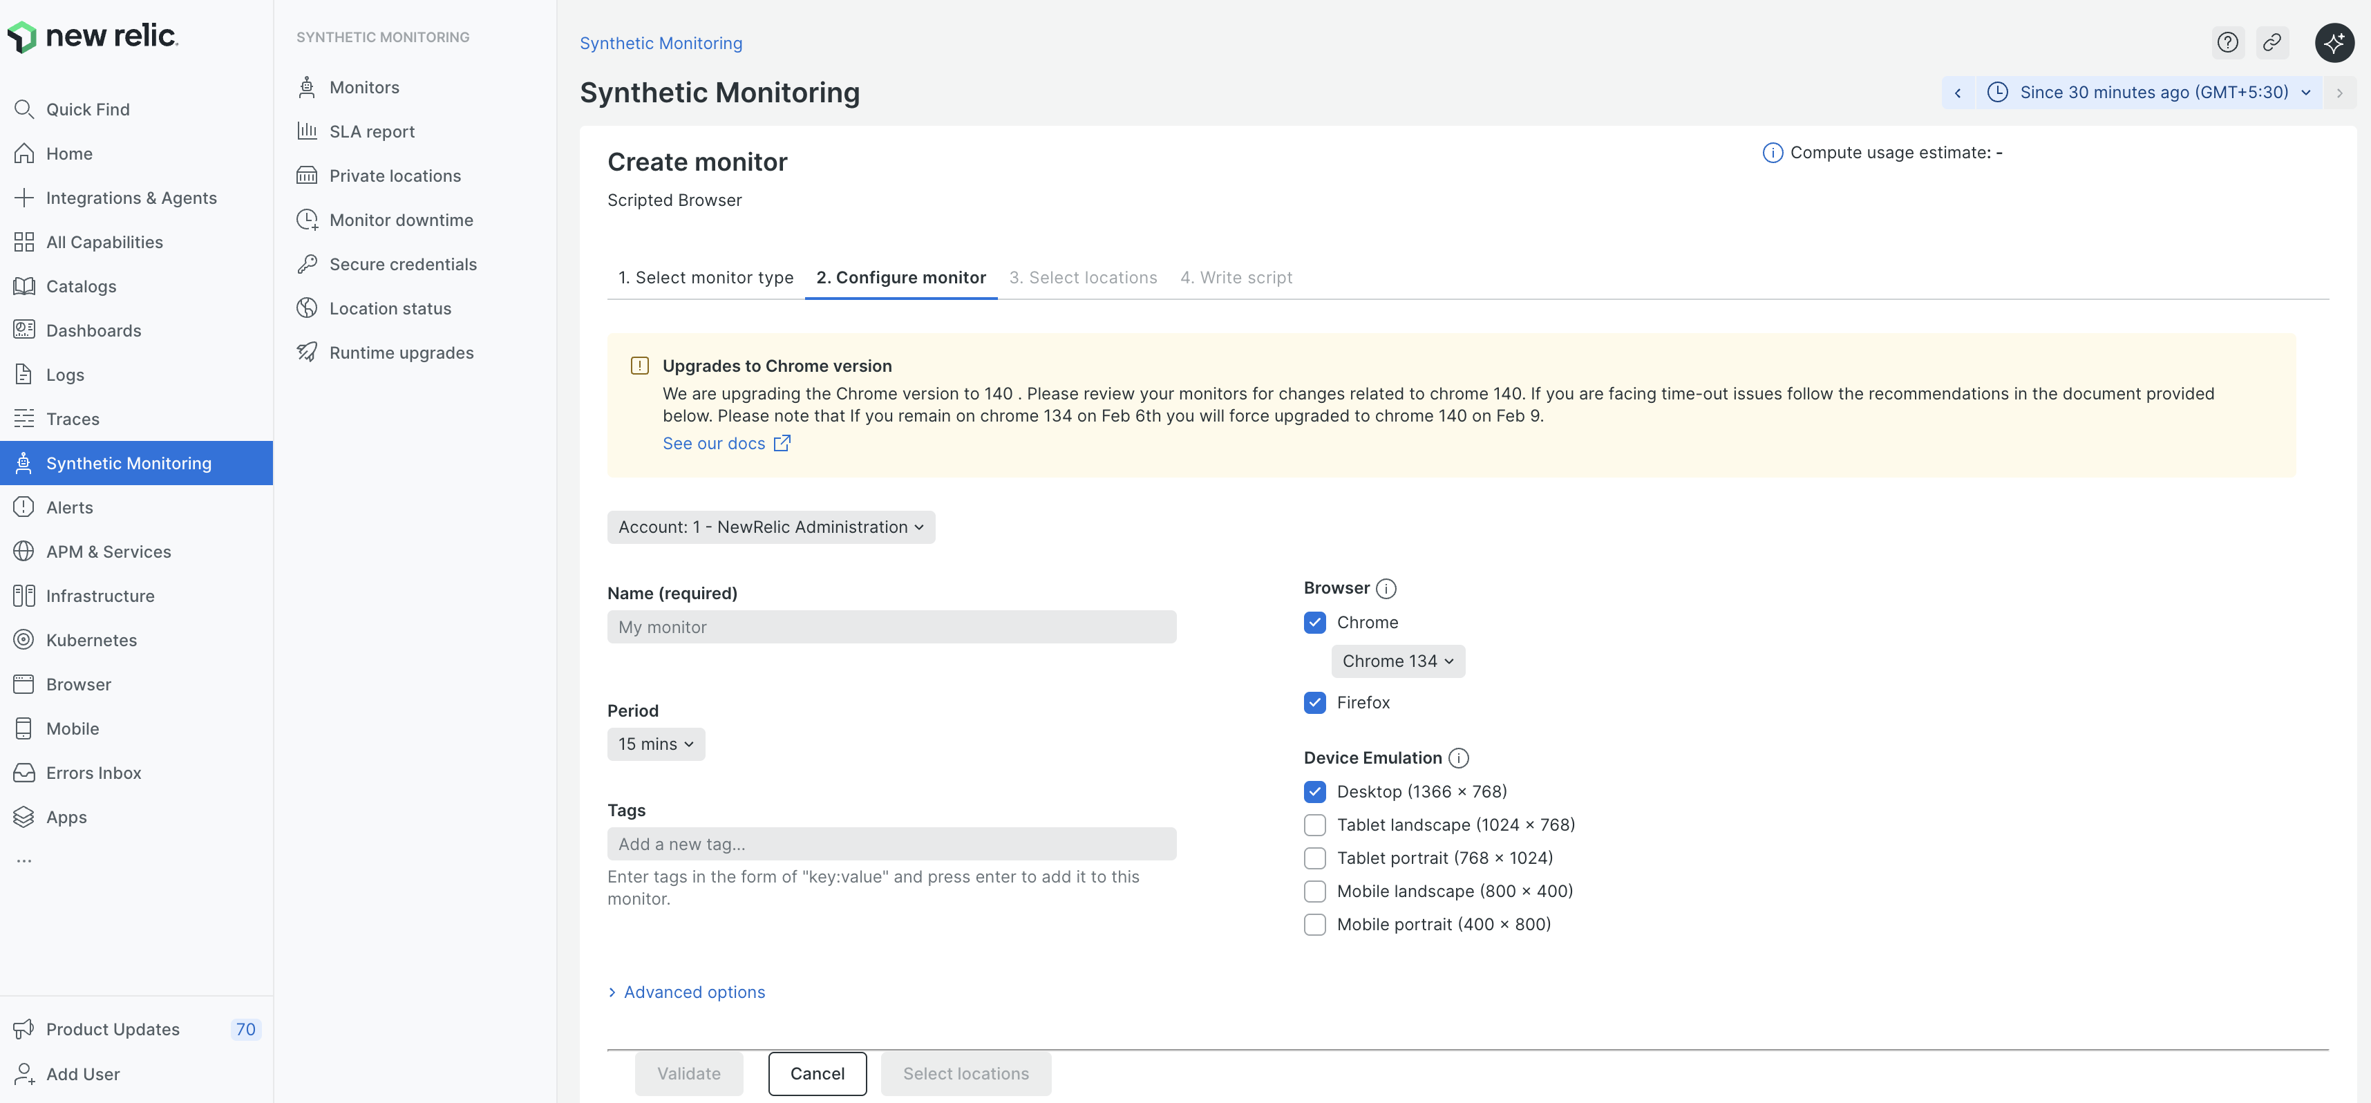Viewport: 2371px width, 1103px height.
Task: Click the Device Emulation info icon
Action: click(x=1458, y=757)
